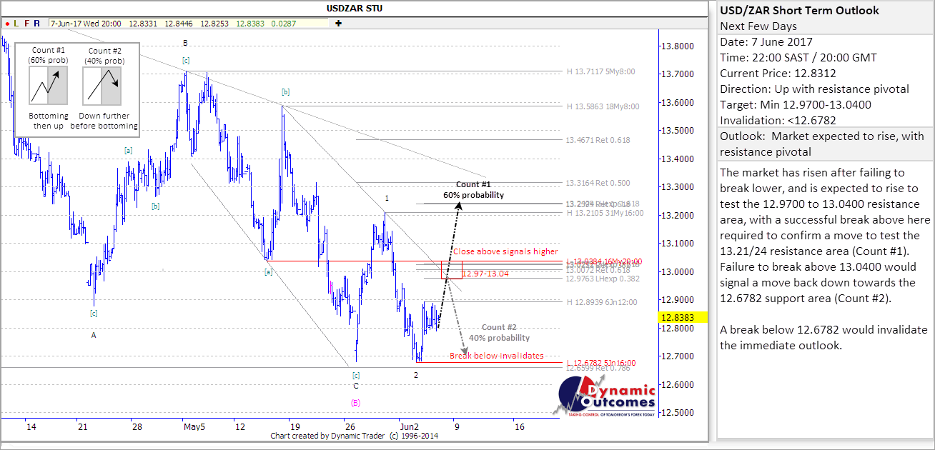Click the 'Break below invalidates' red note
The height and width of the screenshot is (460, 935).
[x=496, y=356]
